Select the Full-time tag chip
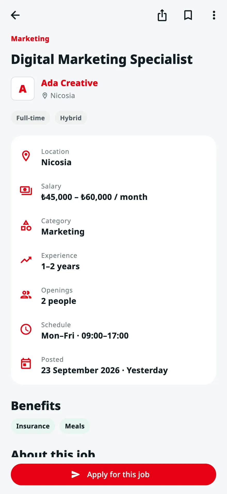 pyautogui.click(x=30, y=118)
